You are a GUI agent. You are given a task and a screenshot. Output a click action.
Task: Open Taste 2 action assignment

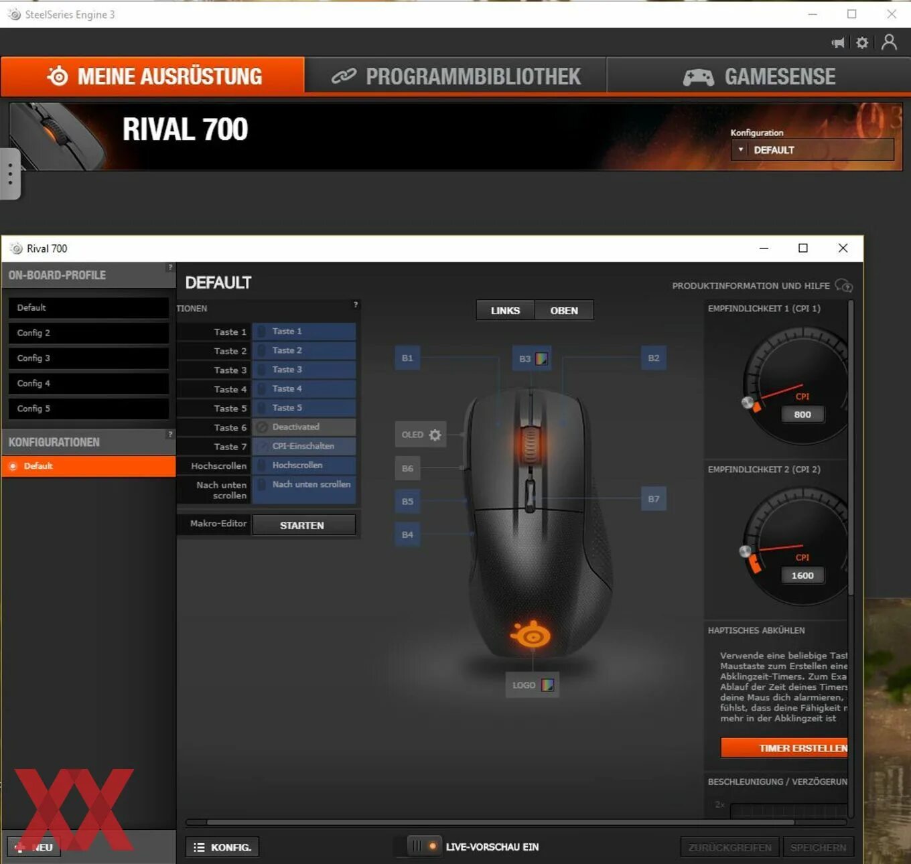[x=304, y=350]
